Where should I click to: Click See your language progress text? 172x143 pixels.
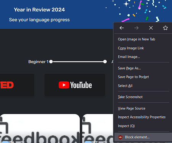click(x=39, y=20)
